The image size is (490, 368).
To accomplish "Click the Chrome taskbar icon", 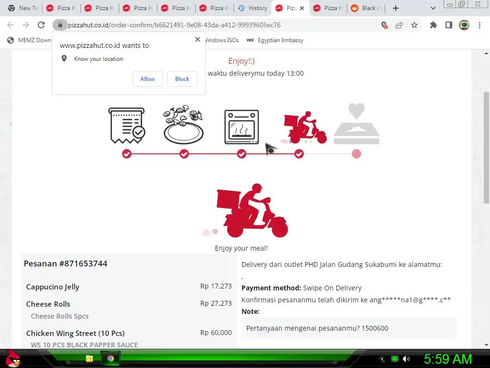I will 111,358.
